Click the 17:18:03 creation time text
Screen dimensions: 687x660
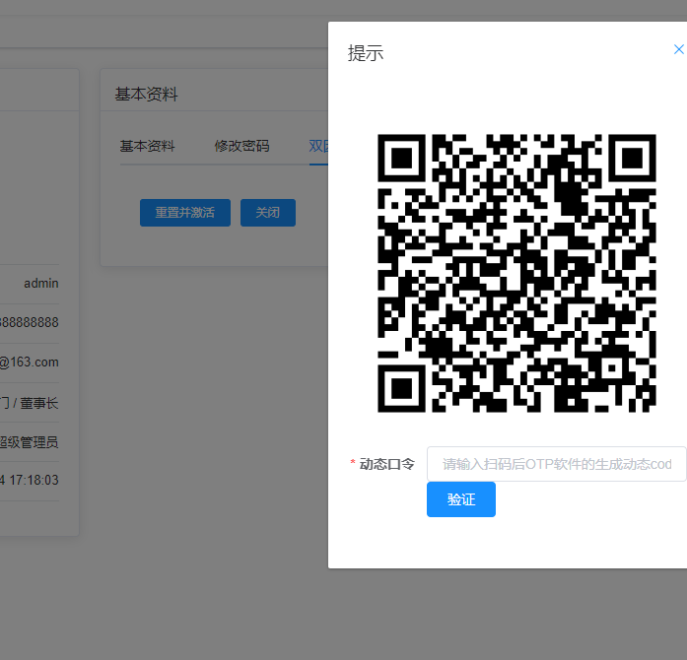34,480
